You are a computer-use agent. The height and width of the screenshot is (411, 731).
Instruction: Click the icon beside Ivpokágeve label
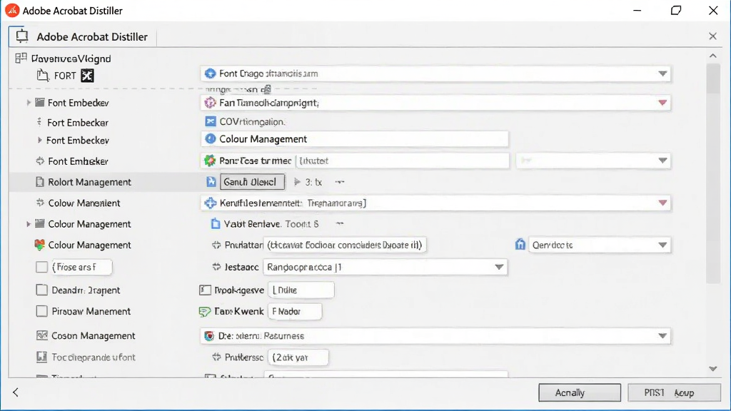click(x=205, y=290)
